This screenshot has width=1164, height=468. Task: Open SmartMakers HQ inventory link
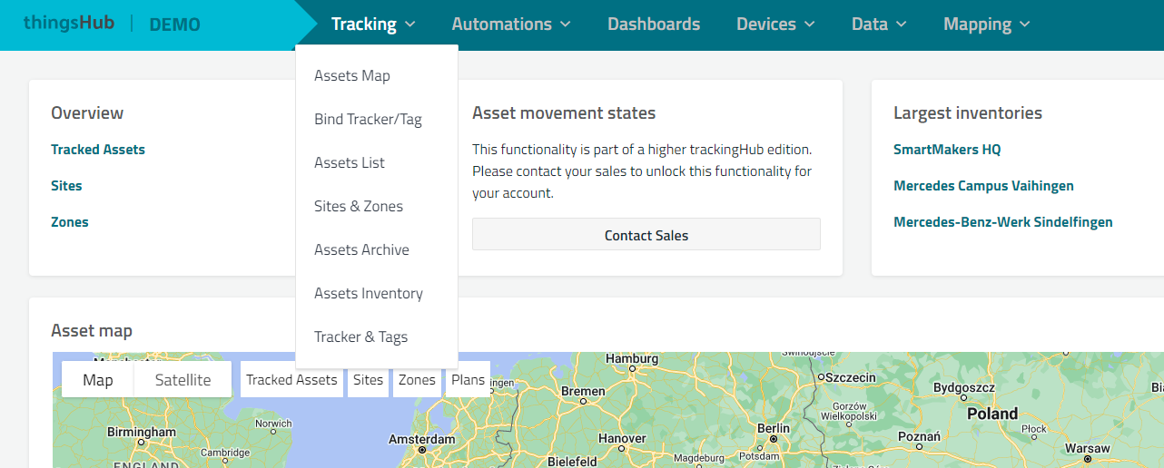point(947,150)
